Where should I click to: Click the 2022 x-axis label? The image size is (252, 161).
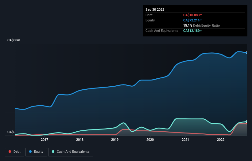tap(221, 140)
